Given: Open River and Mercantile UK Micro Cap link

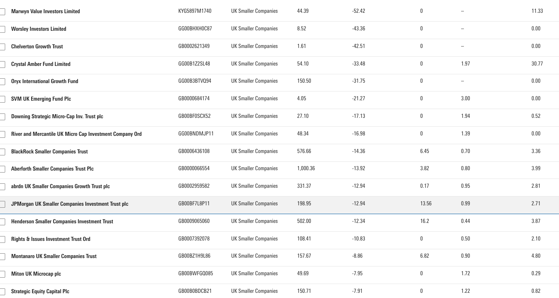Looking at the screenshot, I should click(x=76, y=134).
